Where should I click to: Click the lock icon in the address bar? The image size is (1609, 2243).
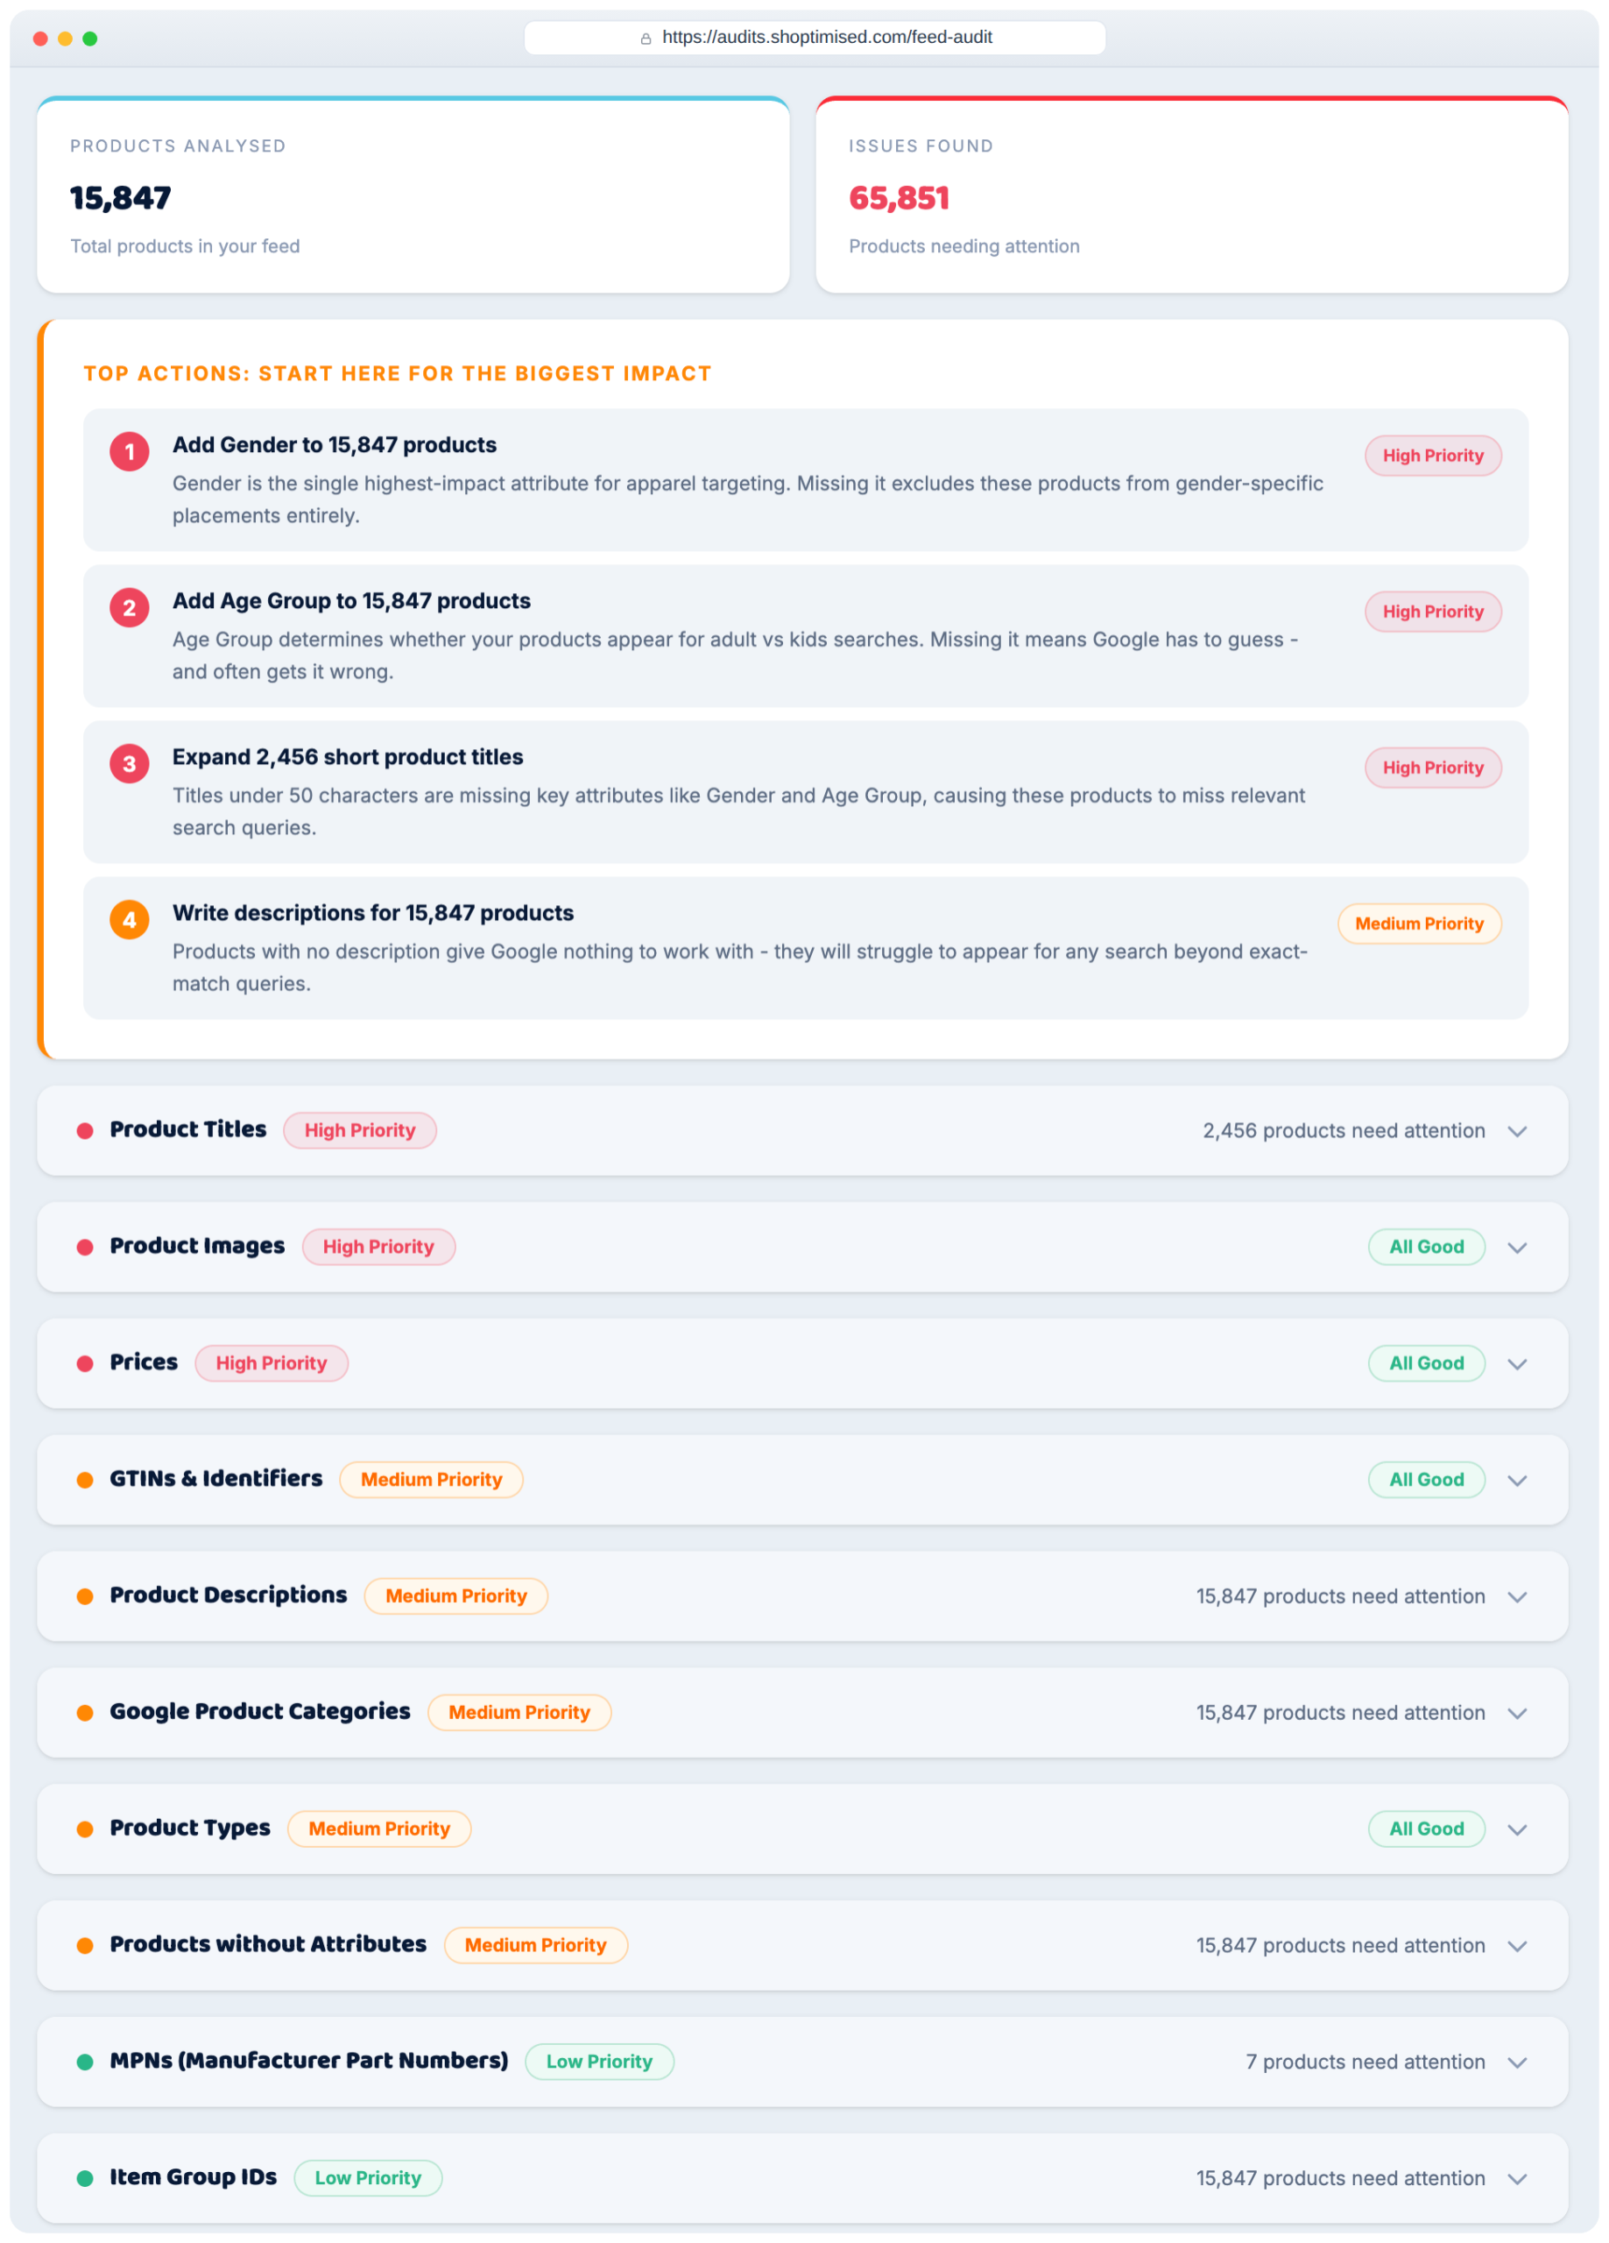click(646, 39)
